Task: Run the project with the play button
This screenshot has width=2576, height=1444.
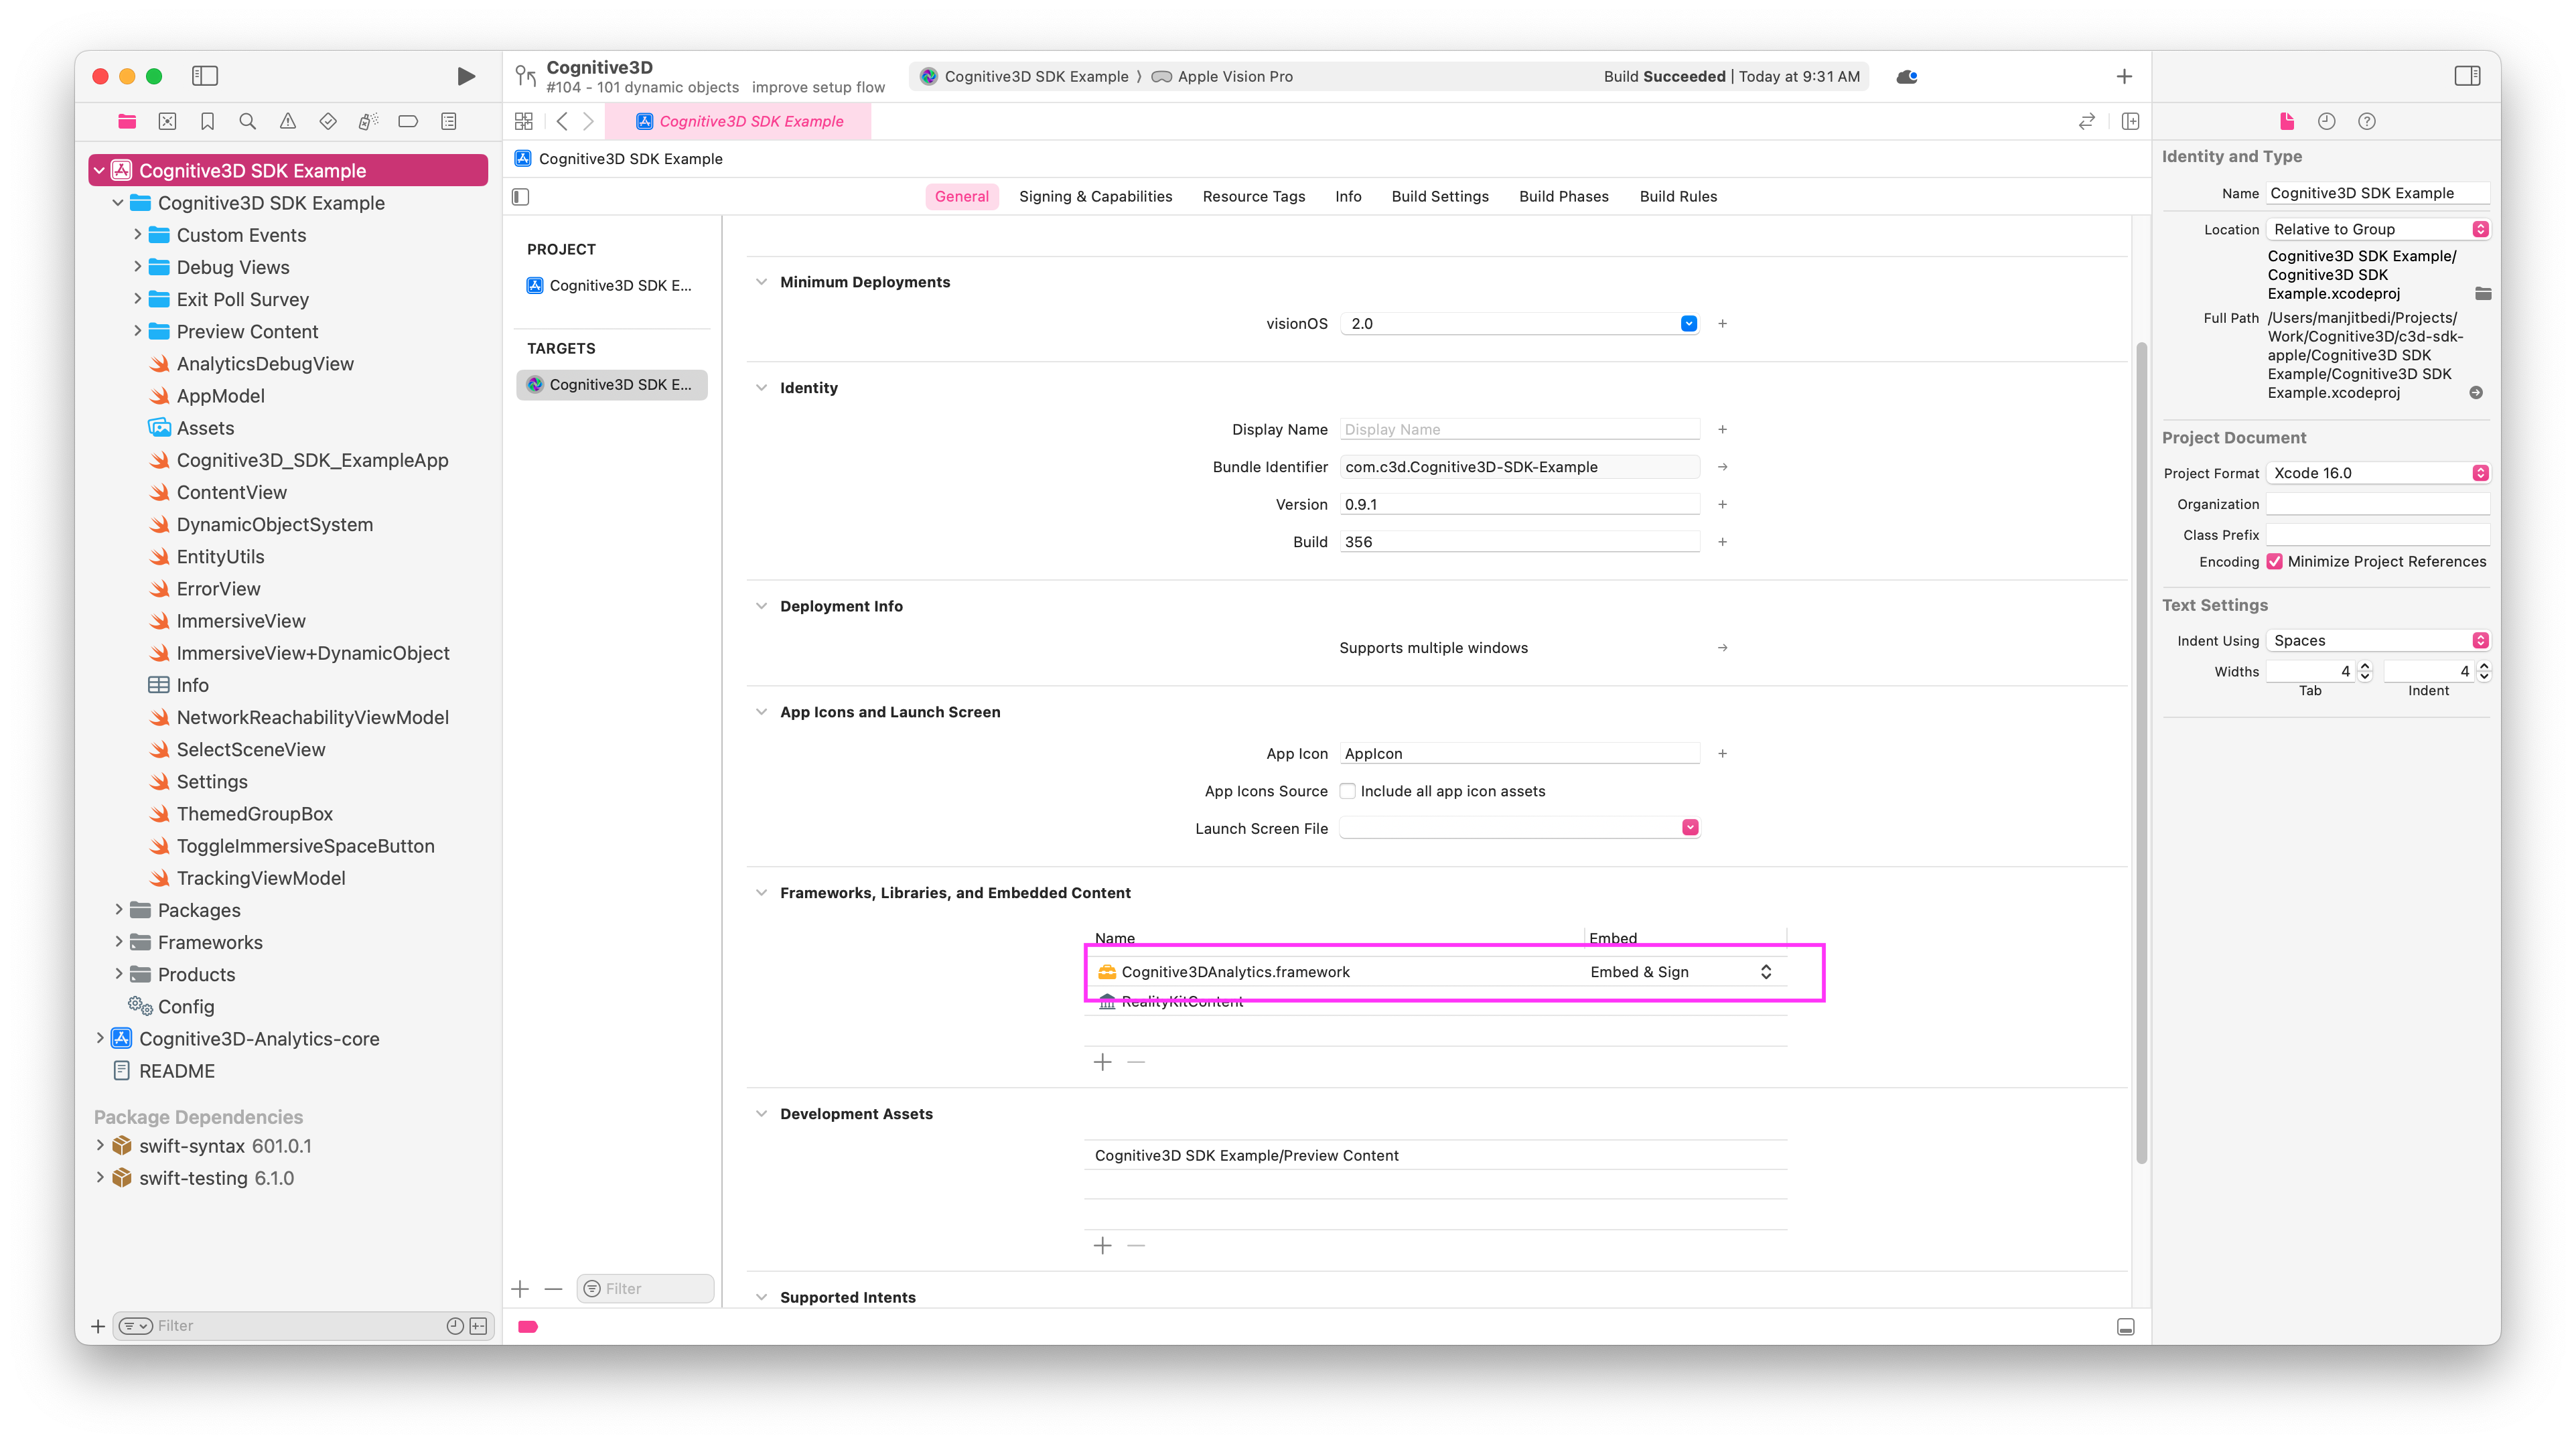Action: click(466, 76)
